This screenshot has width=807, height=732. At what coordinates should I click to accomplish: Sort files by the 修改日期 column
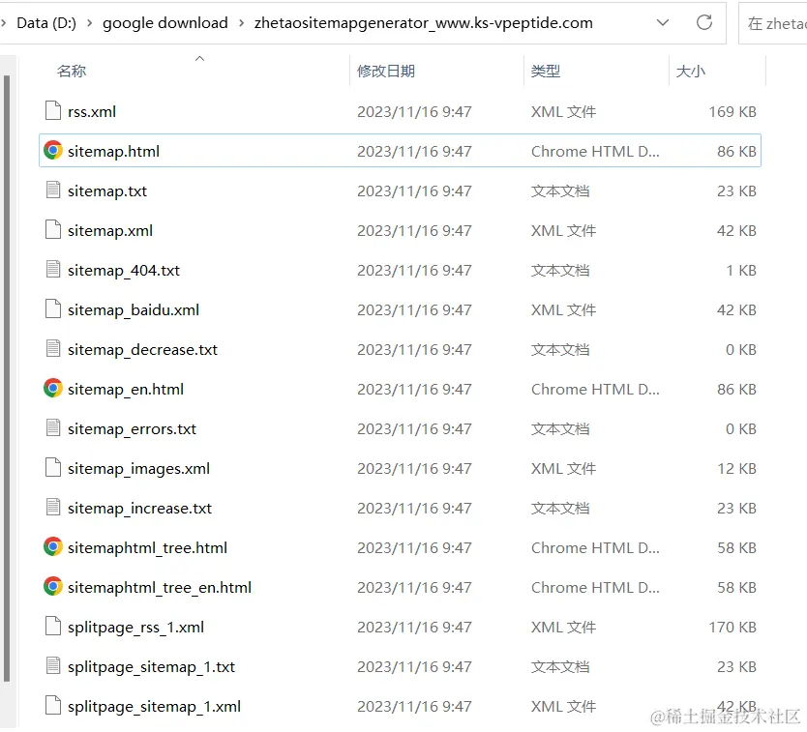pos(386,71)
